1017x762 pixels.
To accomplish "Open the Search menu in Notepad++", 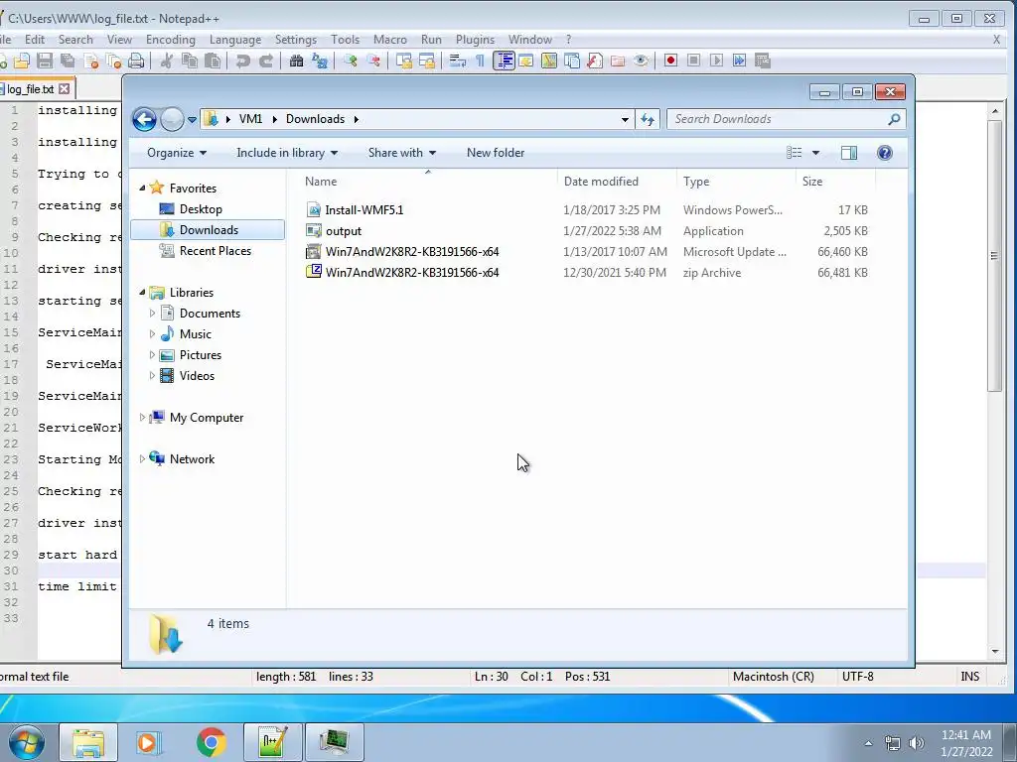I will point(75,40).
